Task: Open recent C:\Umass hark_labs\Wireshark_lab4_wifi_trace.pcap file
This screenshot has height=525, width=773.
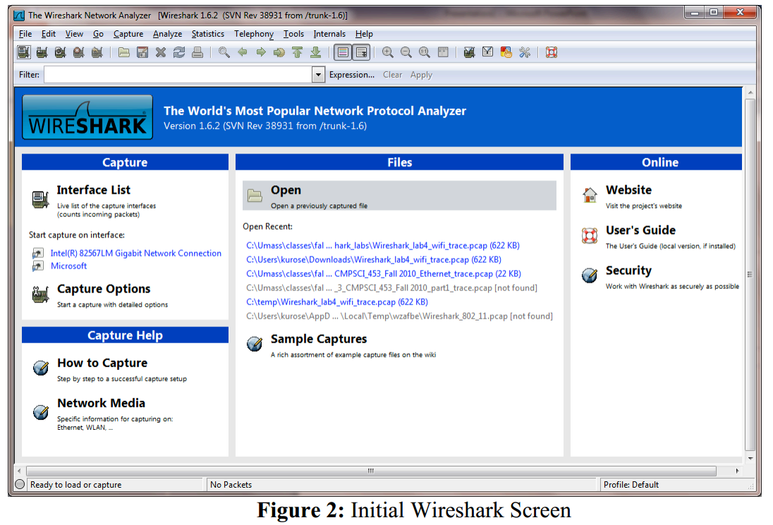Action: (382, 245)
